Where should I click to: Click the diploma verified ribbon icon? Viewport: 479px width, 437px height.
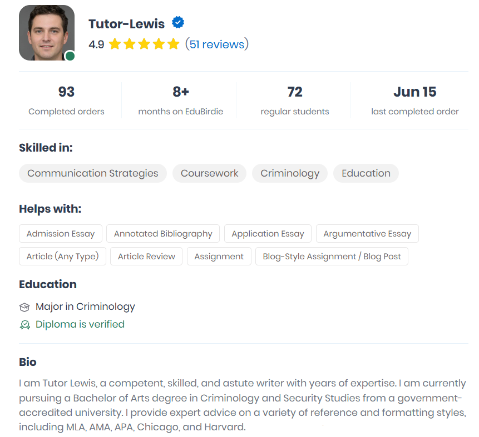24,325
